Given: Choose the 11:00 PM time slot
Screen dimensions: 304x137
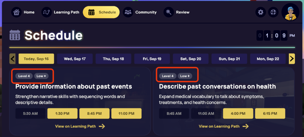Looking at the screenshot, I should pos(126,114).
